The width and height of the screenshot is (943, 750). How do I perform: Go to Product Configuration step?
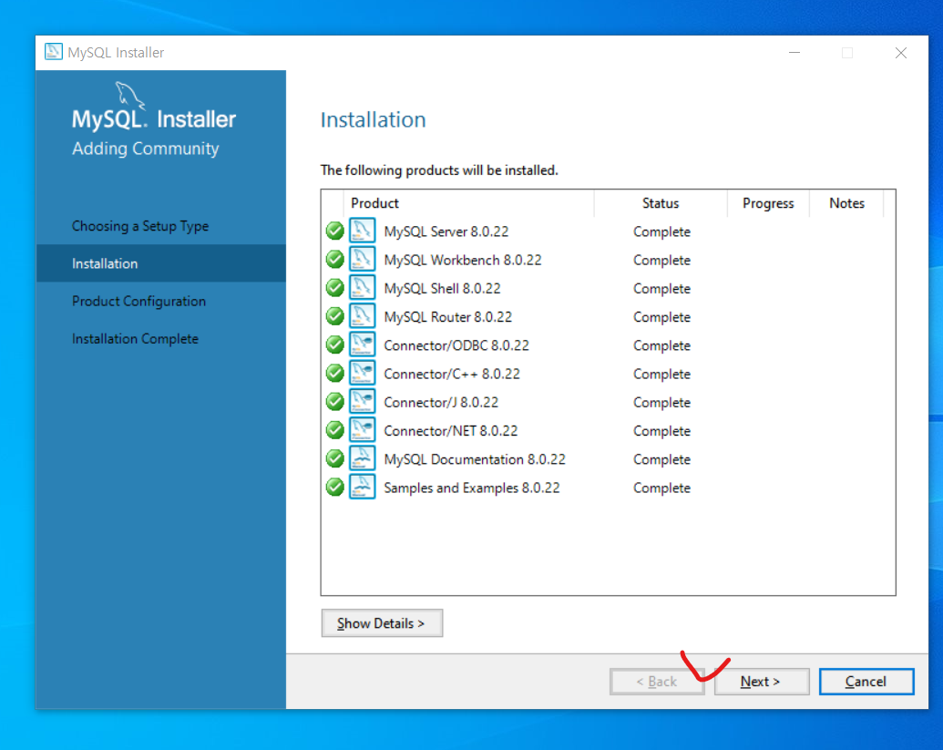[138, 302]
